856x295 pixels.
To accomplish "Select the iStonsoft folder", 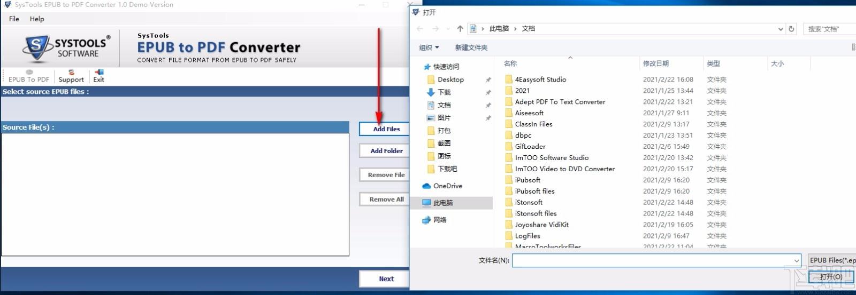I will [529, 203].
